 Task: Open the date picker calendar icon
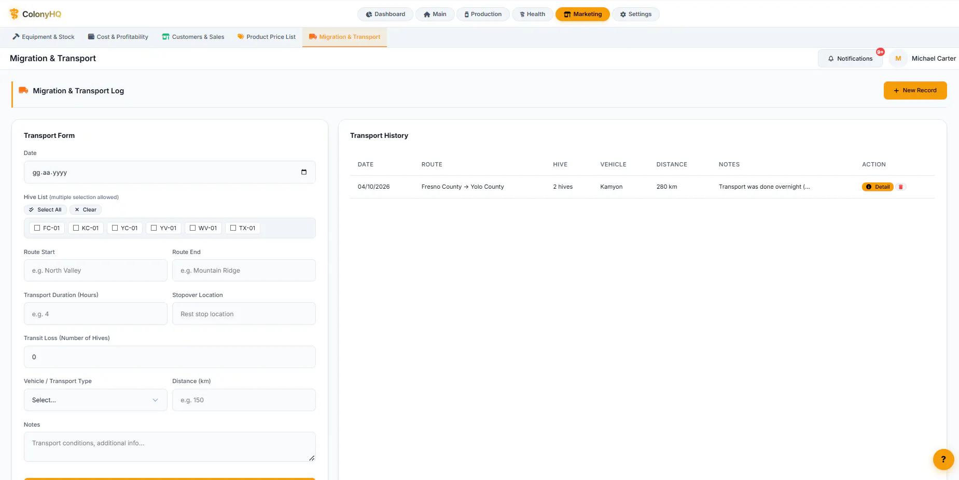[x=304, y=172]
